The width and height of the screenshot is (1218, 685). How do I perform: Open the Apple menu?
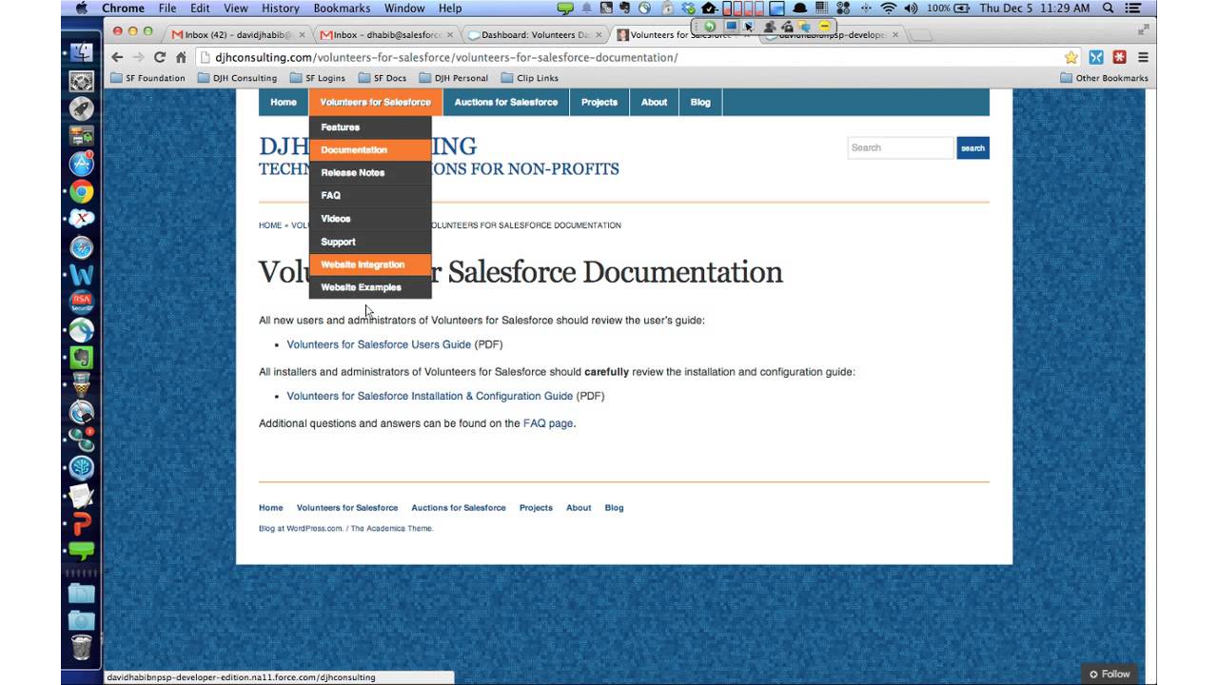[81, 8]
